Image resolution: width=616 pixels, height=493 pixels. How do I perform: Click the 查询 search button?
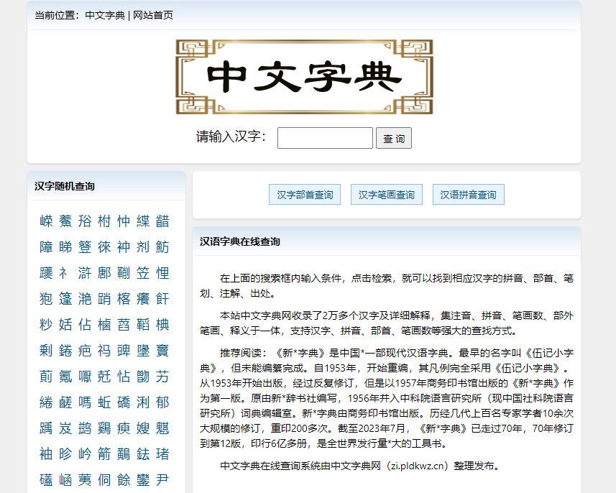pos(393,138)
